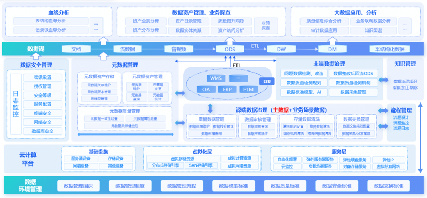The image size is (427, 198).
Task: Click the 弹性IP box
Action: point(389,160)
